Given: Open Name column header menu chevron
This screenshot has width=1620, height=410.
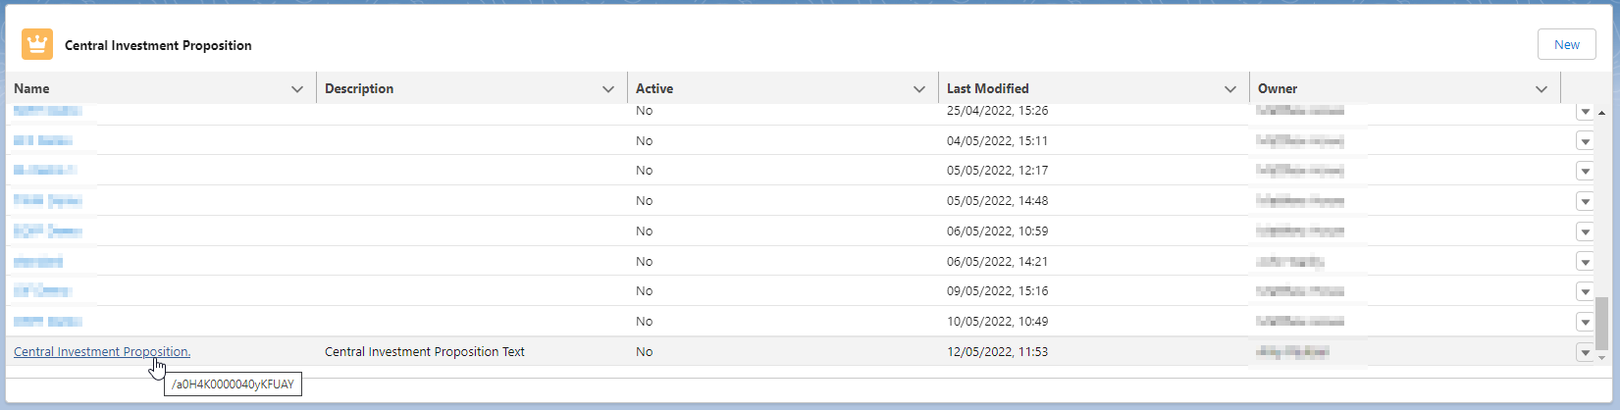Looking at the screenshot, I should tap(297, 89).
